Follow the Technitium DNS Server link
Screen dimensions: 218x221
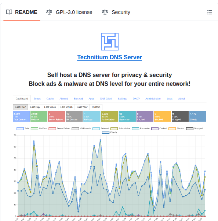tap(110, 57)
